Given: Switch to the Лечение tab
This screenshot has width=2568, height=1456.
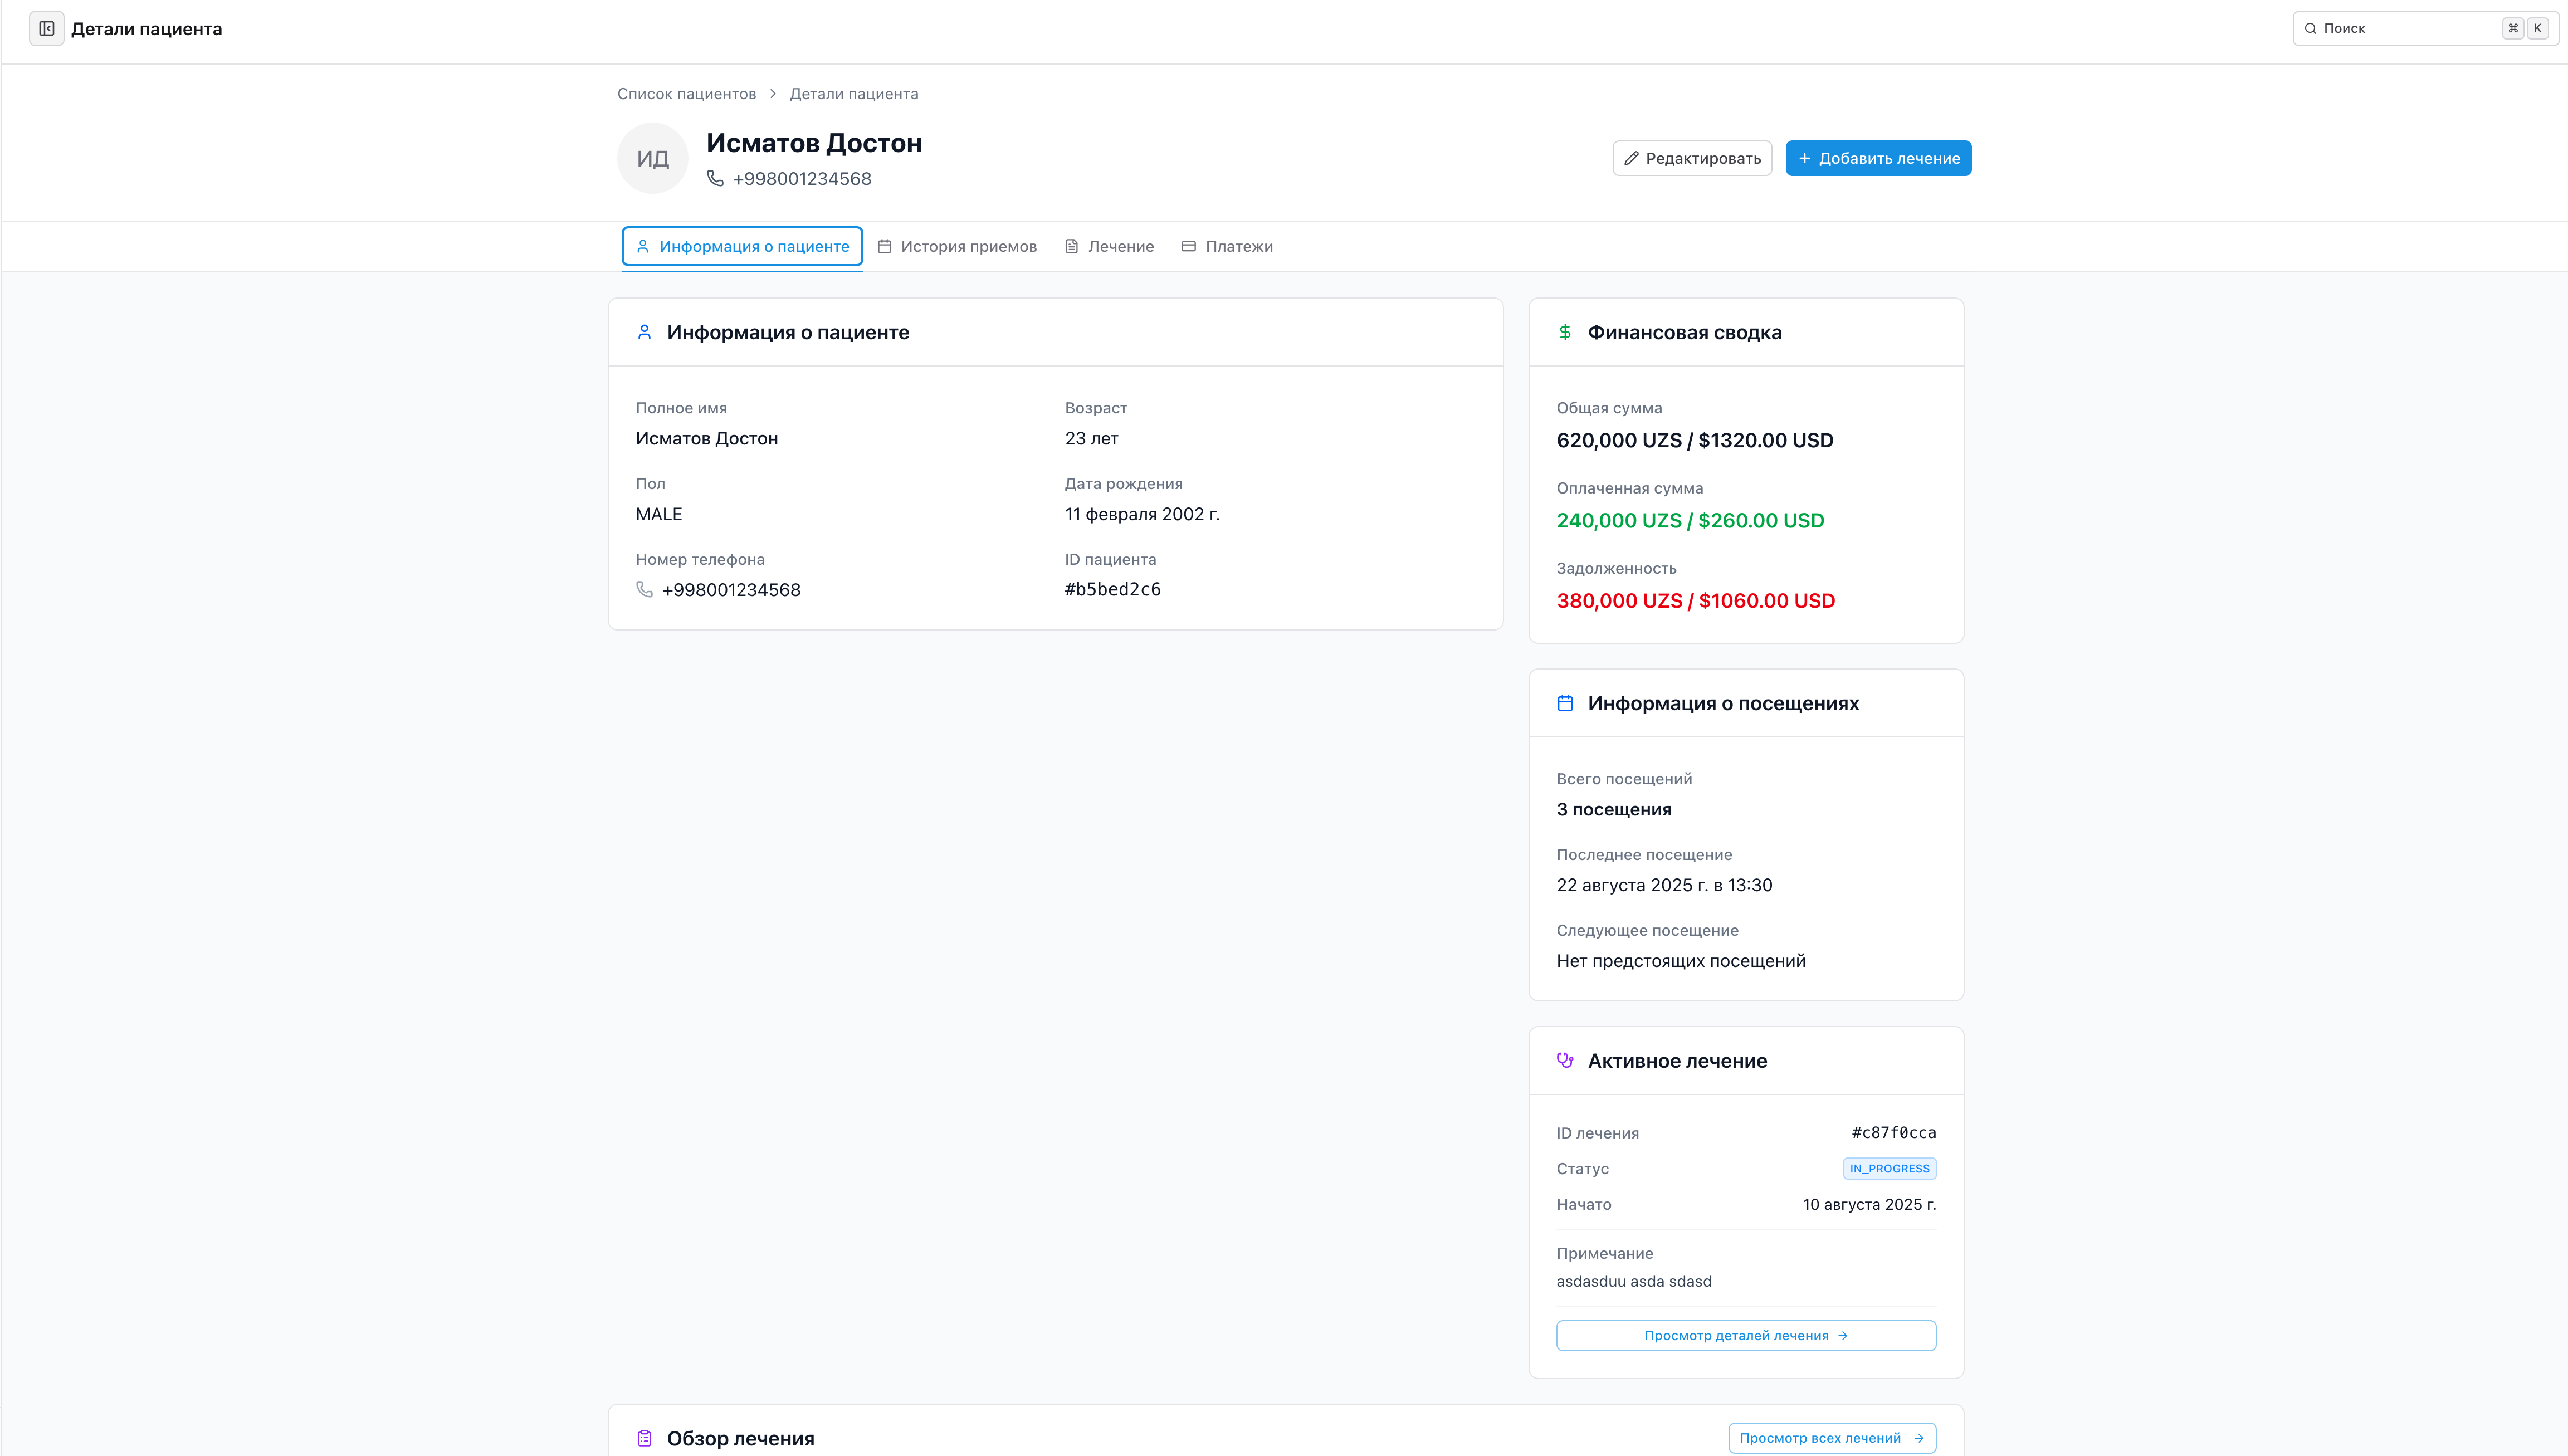Looking at the screenshot, I should coord(1109,246).
